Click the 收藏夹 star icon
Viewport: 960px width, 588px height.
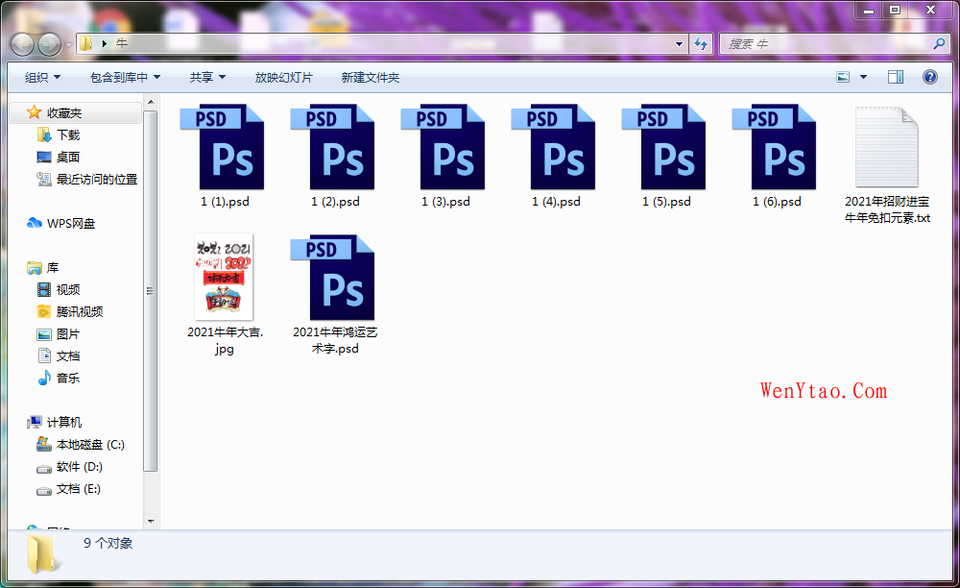click(x=35, y=112)
